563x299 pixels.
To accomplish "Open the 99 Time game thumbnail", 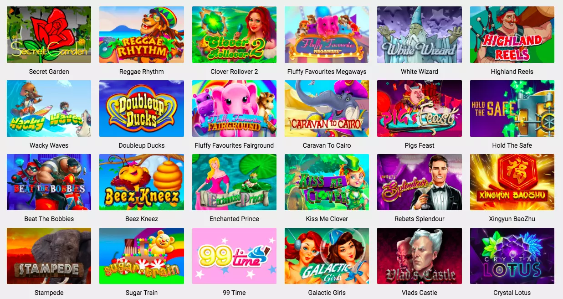I will coord(234,256).
